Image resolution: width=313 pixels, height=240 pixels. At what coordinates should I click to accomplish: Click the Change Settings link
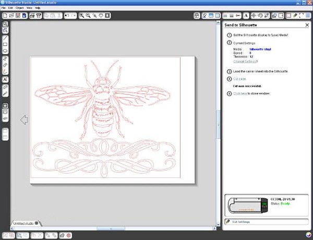(x=244, y=62)
